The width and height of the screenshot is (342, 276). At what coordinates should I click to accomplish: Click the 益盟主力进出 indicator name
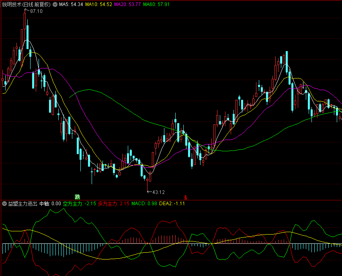tap(23, 204)
